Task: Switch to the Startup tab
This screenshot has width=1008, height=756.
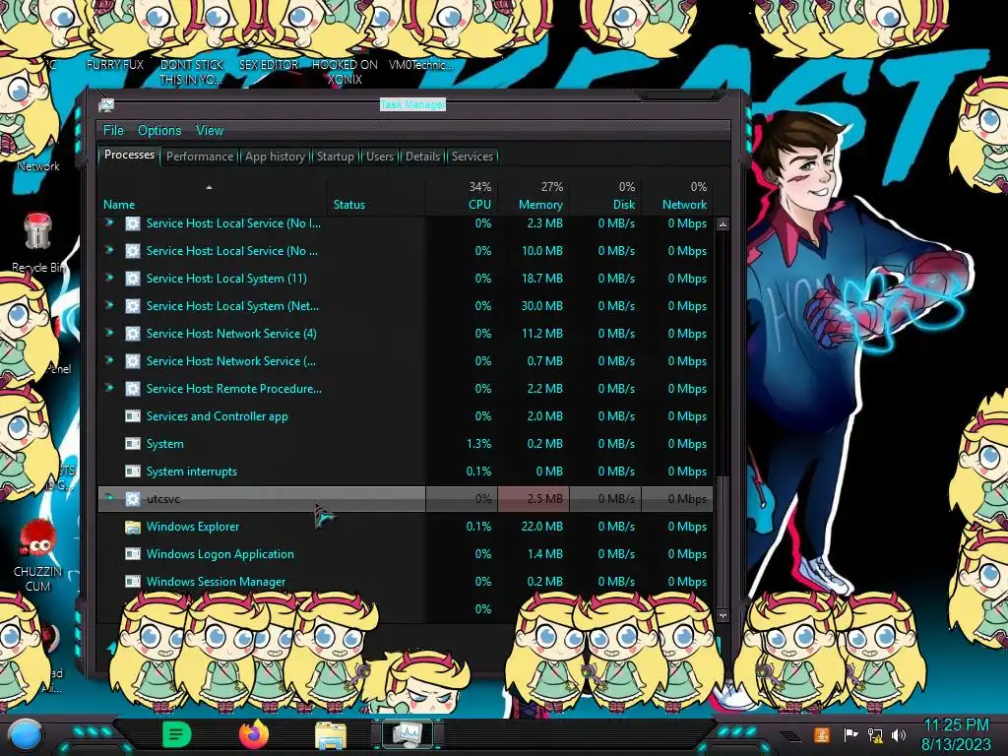Action: (x=335, y=157)
